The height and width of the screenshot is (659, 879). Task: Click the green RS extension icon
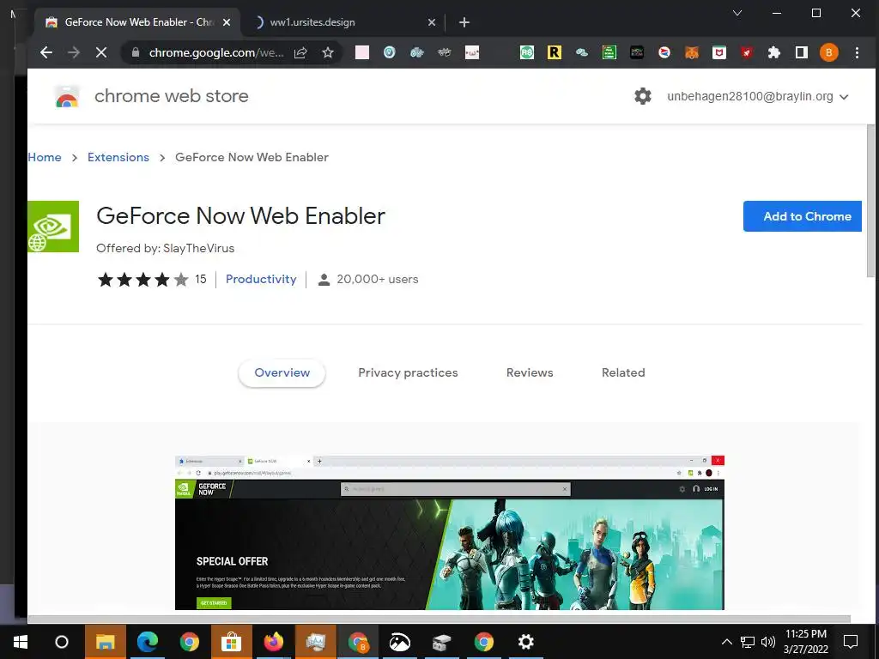[x=527, y=52]
